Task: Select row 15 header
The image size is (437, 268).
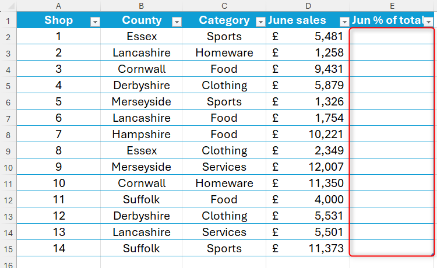Action: coord(8,249)
